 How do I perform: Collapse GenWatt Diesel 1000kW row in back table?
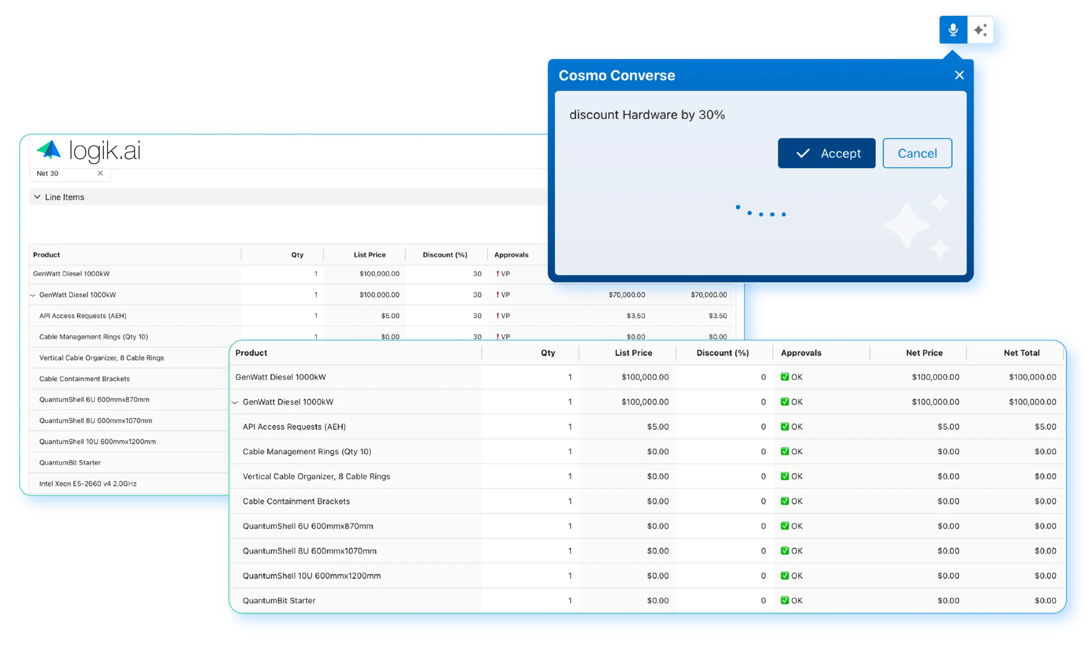tap(33, 295)
